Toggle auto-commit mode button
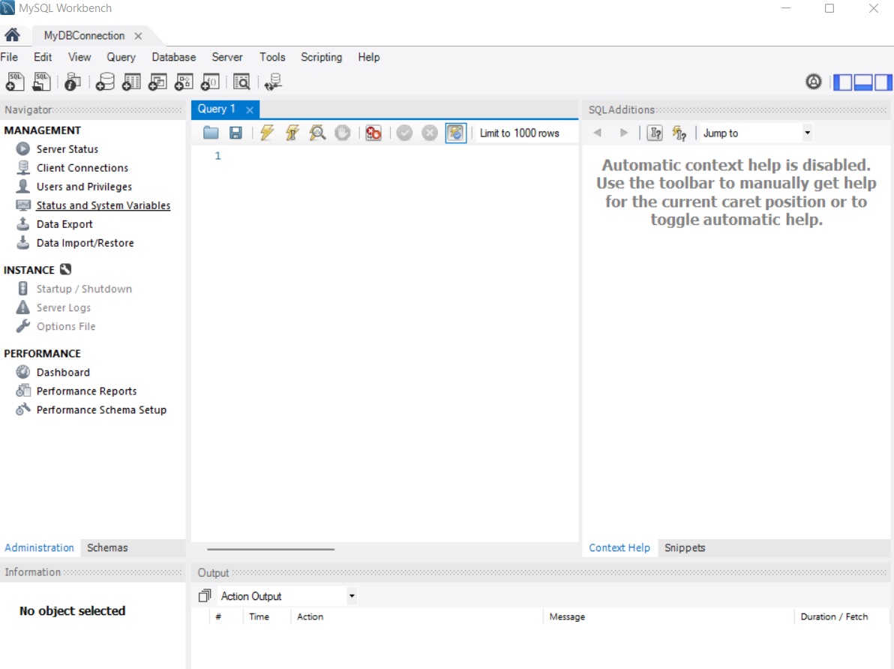 pos(455,133)
